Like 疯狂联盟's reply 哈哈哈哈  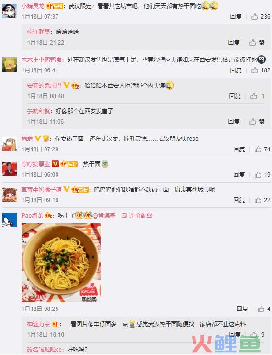tap(257, 42)
